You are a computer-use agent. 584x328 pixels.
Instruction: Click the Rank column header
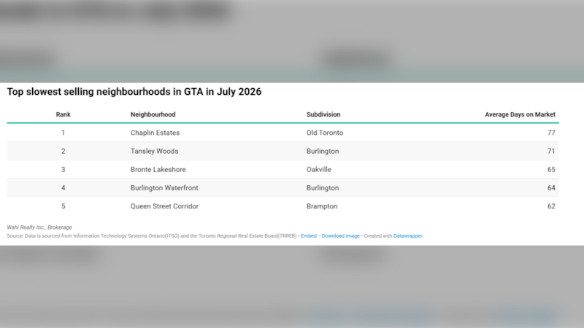tap(64, 114)
